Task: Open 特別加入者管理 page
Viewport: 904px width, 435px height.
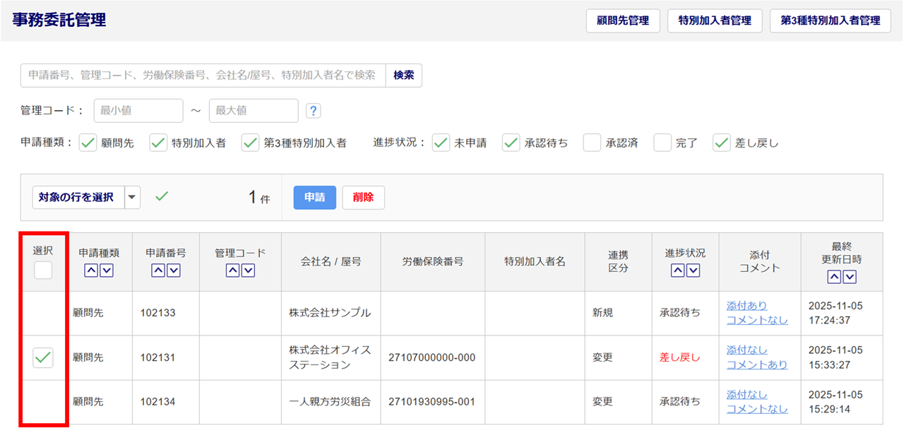Action: click(715, 21)
